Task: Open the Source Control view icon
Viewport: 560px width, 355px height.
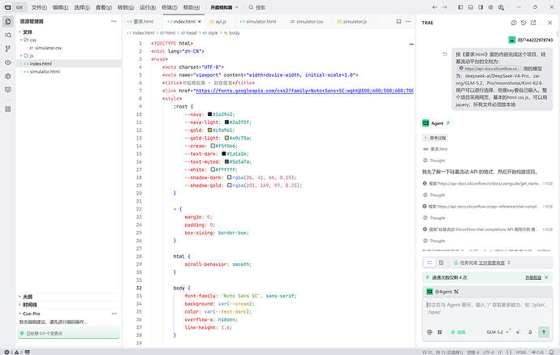Action: tap(8, 49)
